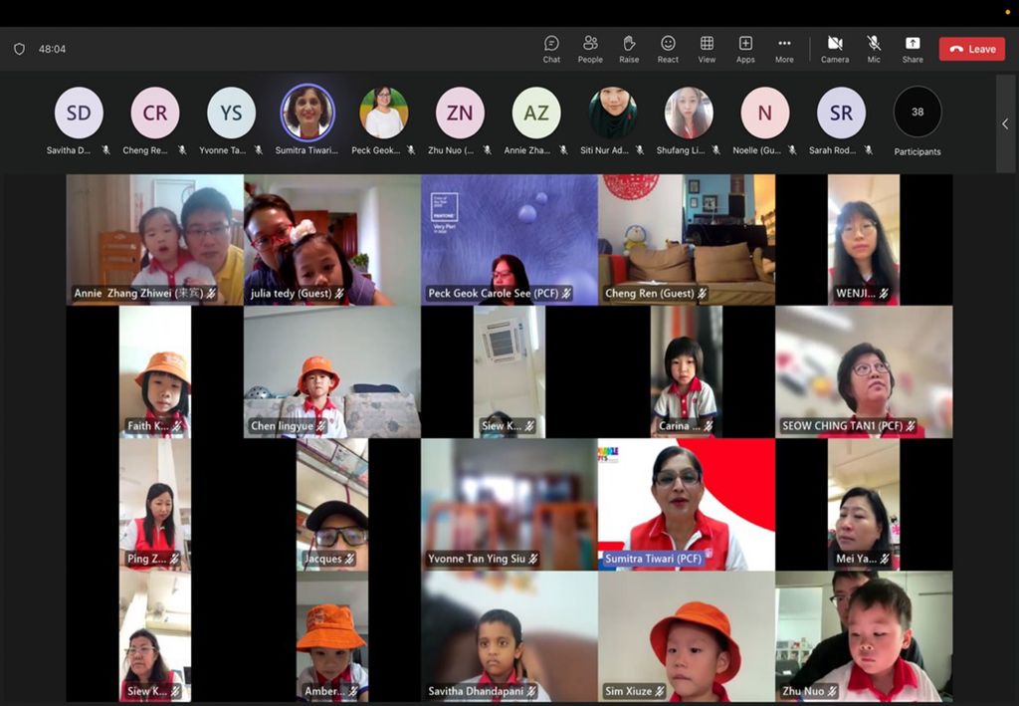Click muted mic icon beside Savitha D.
The height and width of the screenshot is (706, 1019).
pyautogui.click(x=105, y=150)
